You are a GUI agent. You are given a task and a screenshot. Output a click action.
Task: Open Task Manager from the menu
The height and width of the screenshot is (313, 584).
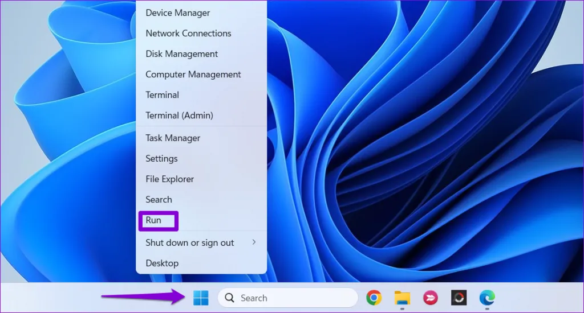click(173, 138)
